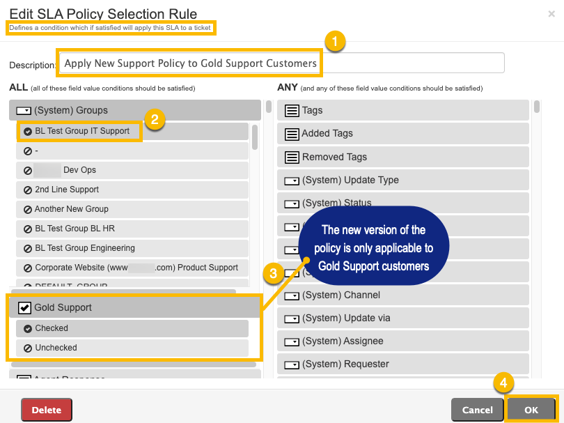This screenshot has width=564, height=423.
Task: Select the Checked option under Gold Support
Action: point(132,328)
